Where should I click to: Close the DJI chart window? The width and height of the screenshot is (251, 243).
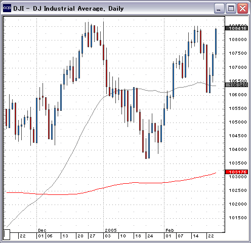click(242, 9)
